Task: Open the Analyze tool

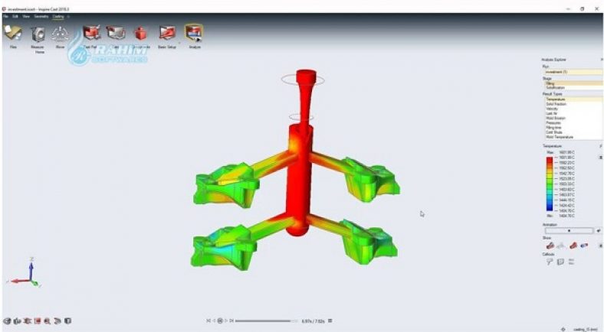Action: click(194, 33)
